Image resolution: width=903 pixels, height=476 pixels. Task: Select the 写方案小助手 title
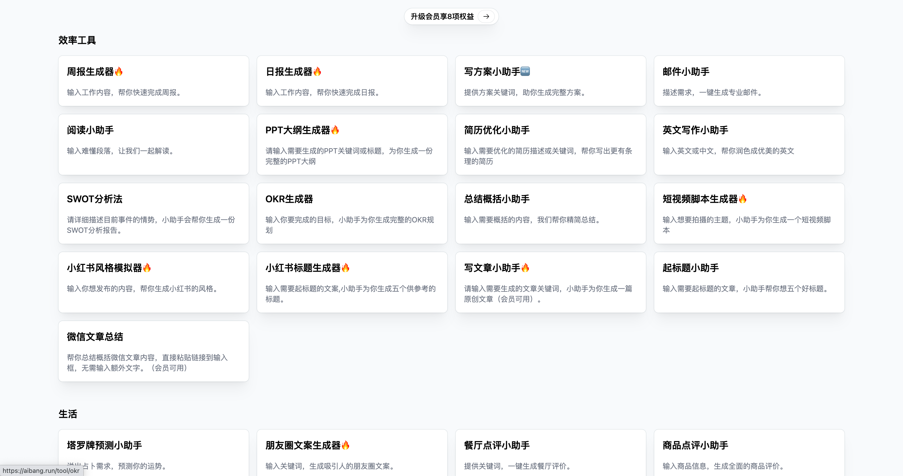pyautogui.click(x=492, y=72)
